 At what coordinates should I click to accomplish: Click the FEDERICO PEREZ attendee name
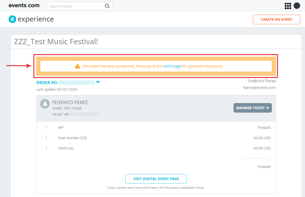click(70, 102)
